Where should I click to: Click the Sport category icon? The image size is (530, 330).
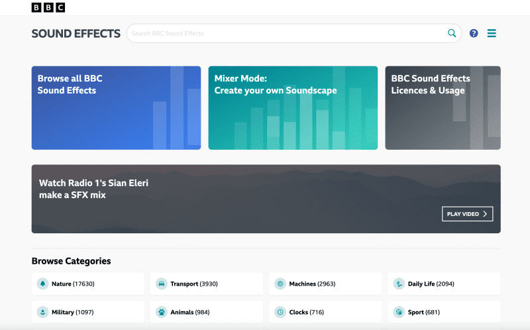click(399, 312)
